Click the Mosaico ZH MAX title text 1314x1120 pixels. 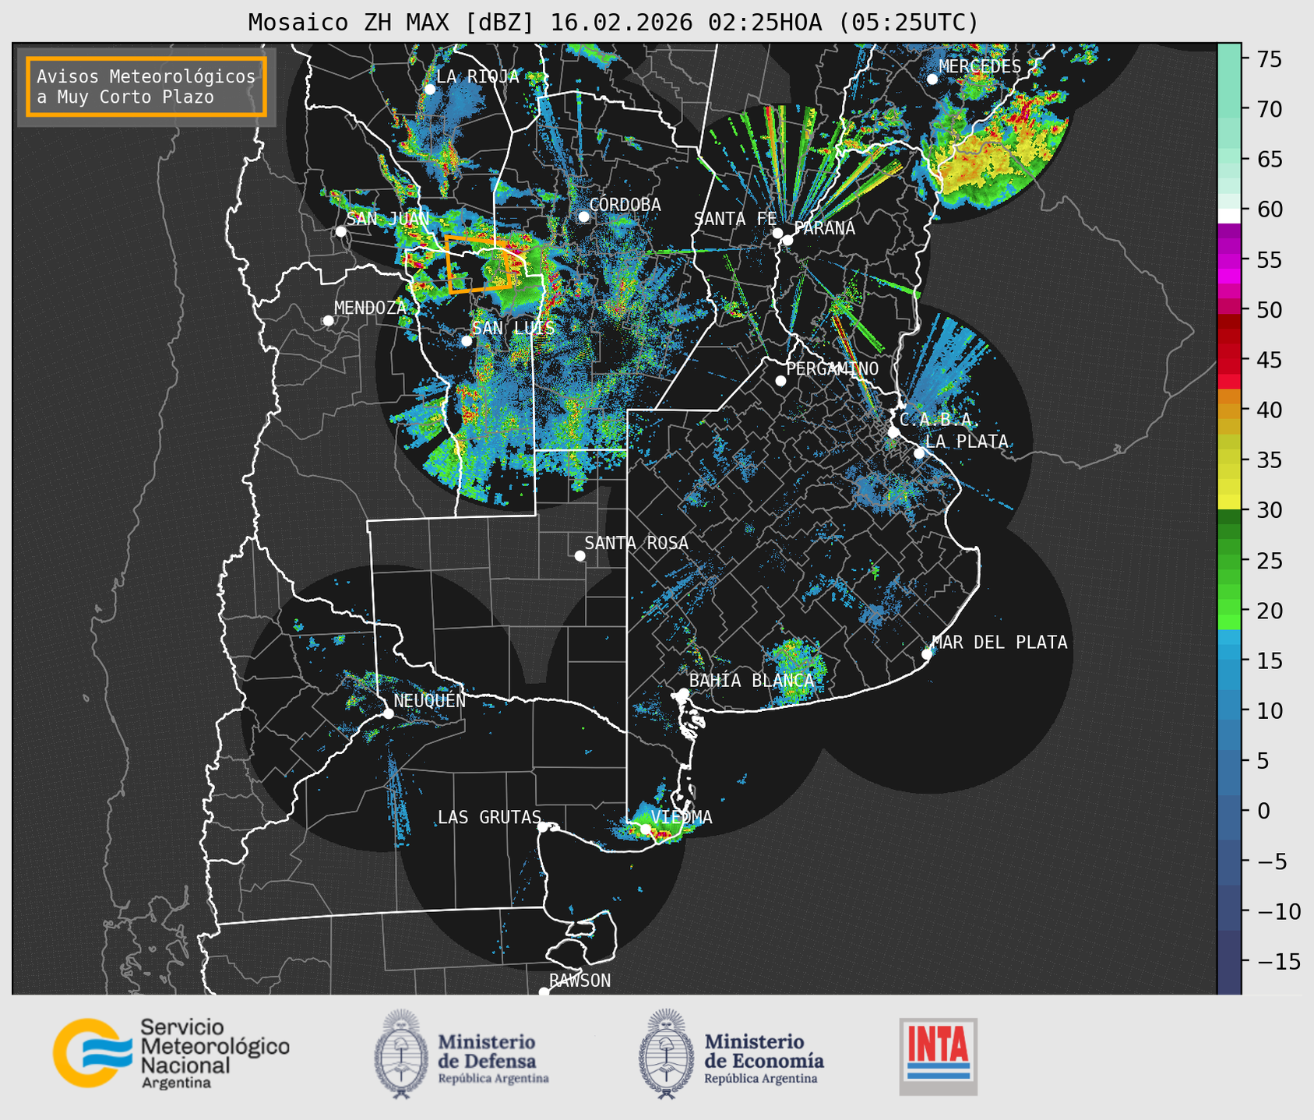point(613,22)
